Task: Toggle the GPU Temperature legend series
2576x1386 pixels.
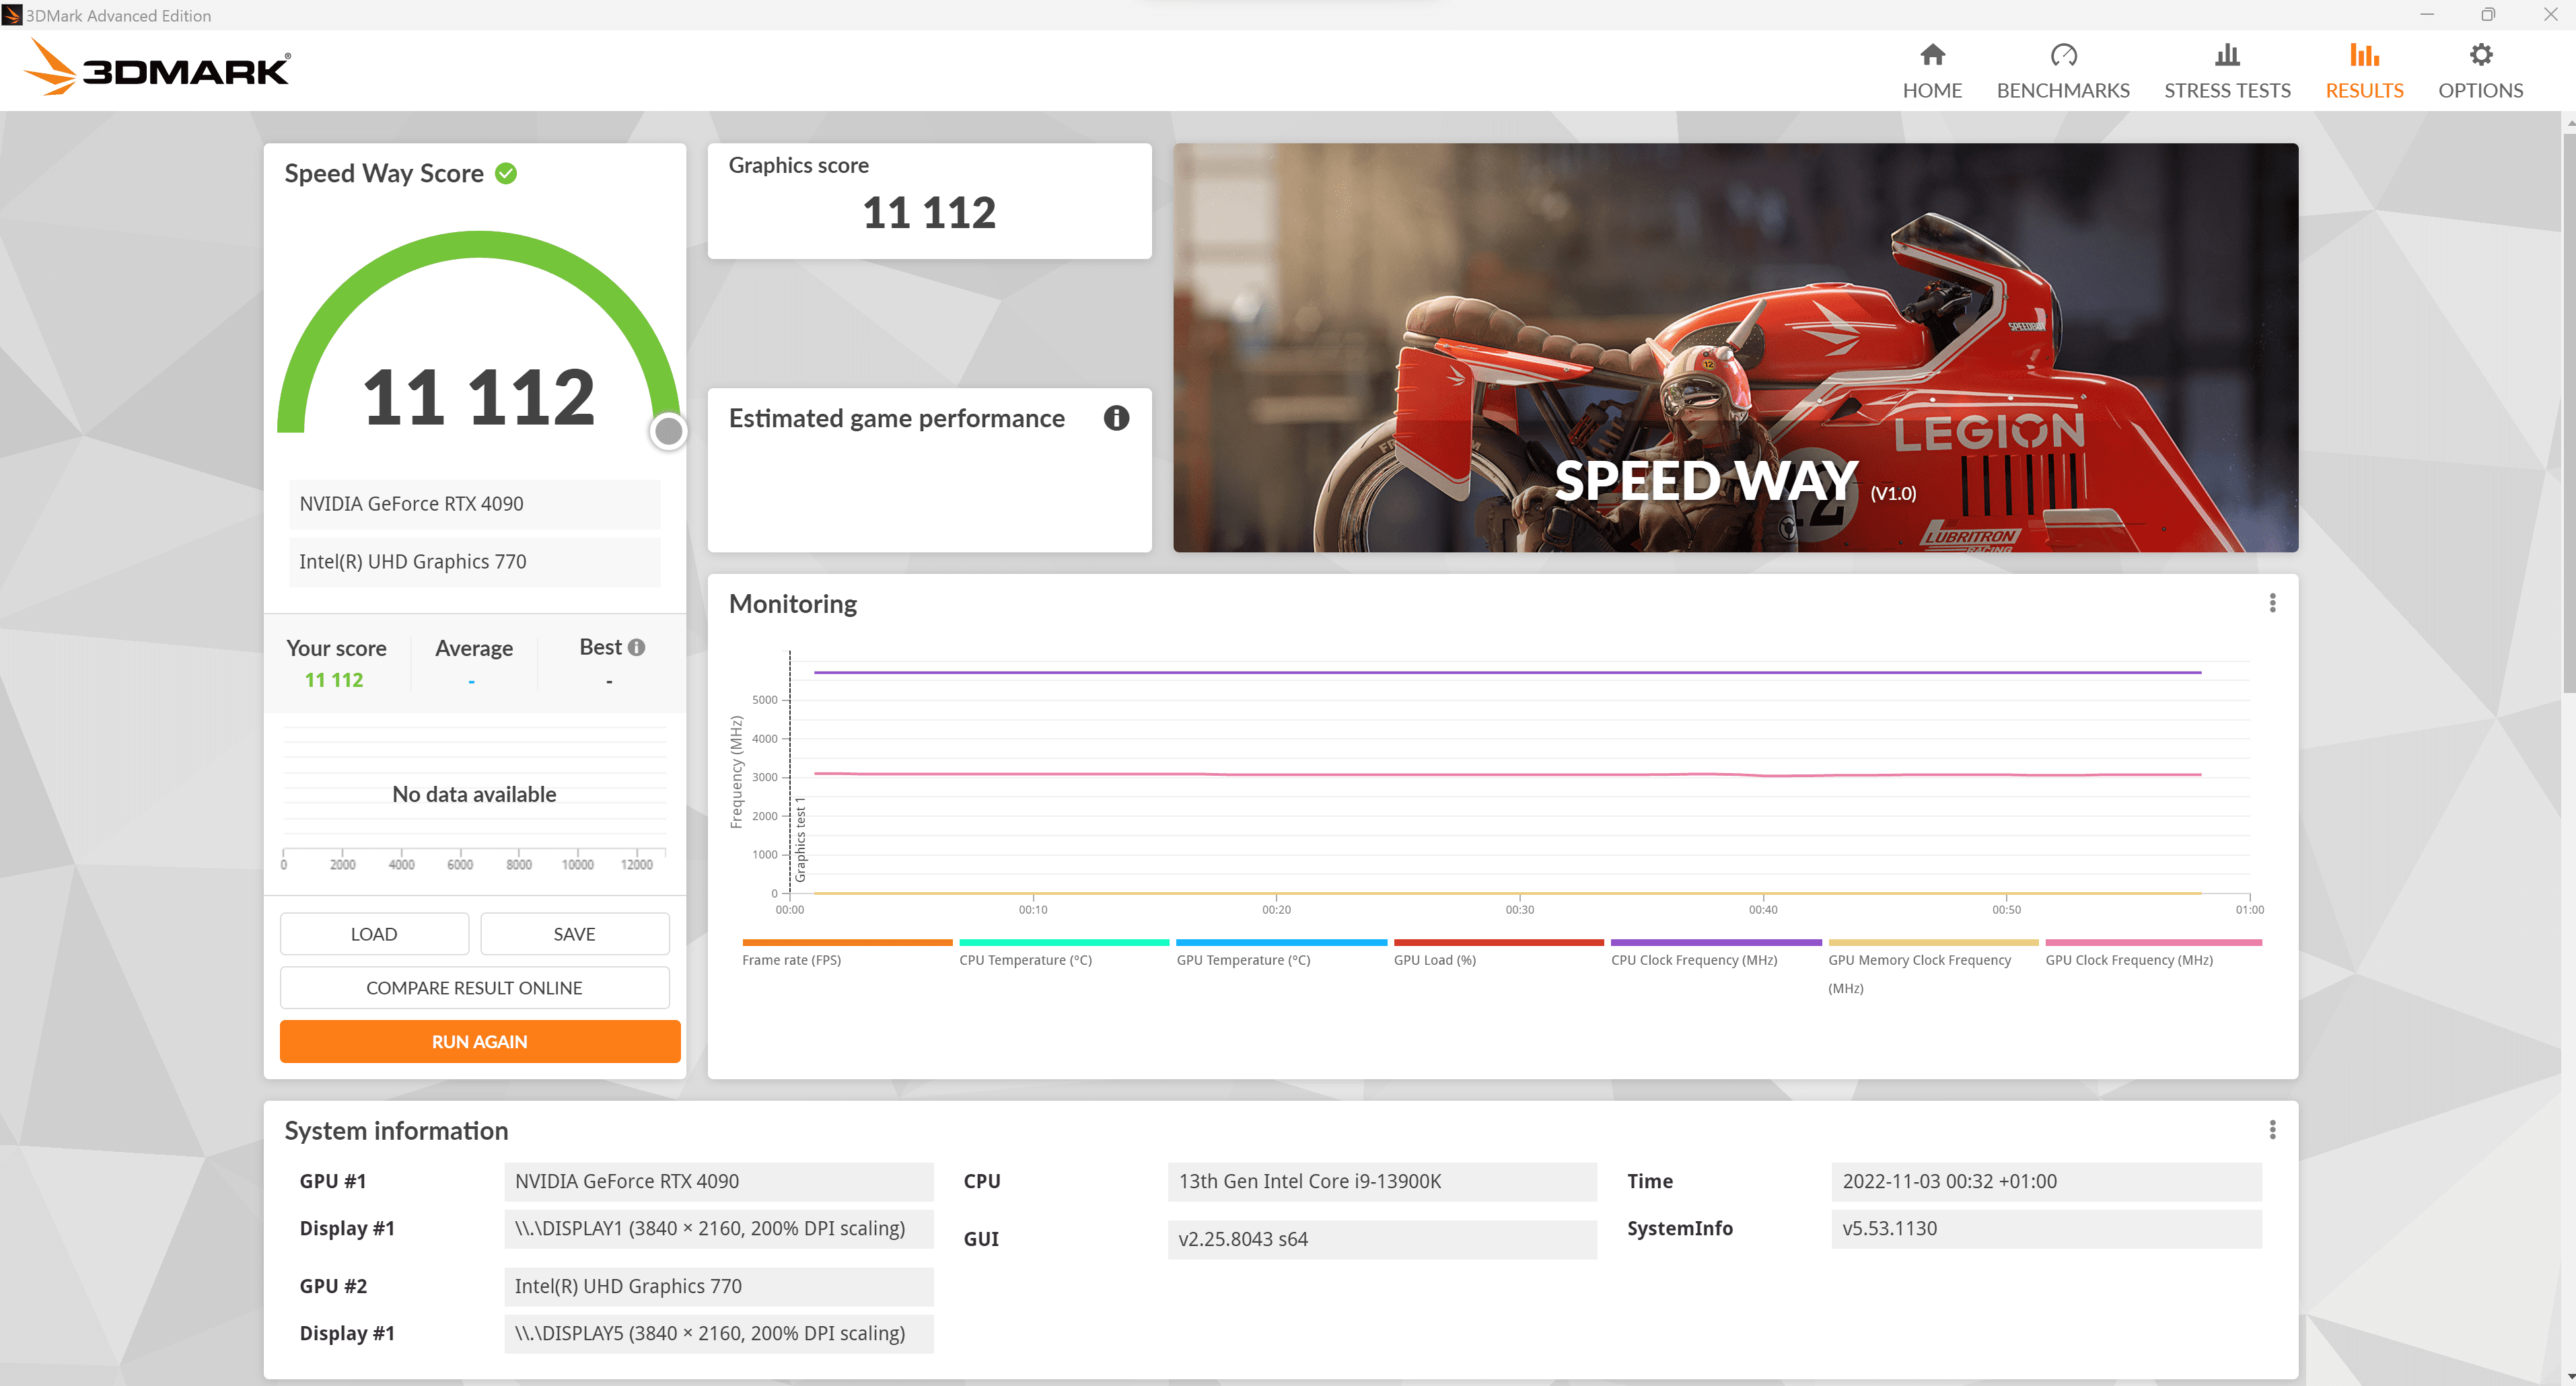Action: 1243,960
